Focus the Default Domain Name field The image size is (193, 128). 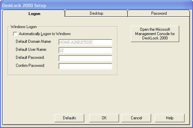(x=85, y=42)
